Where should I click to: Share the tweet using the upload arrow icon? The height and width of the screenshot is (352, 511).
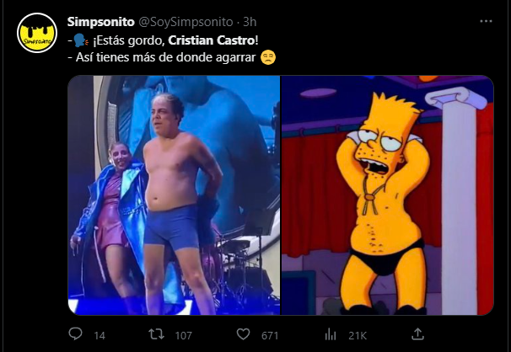417,334
